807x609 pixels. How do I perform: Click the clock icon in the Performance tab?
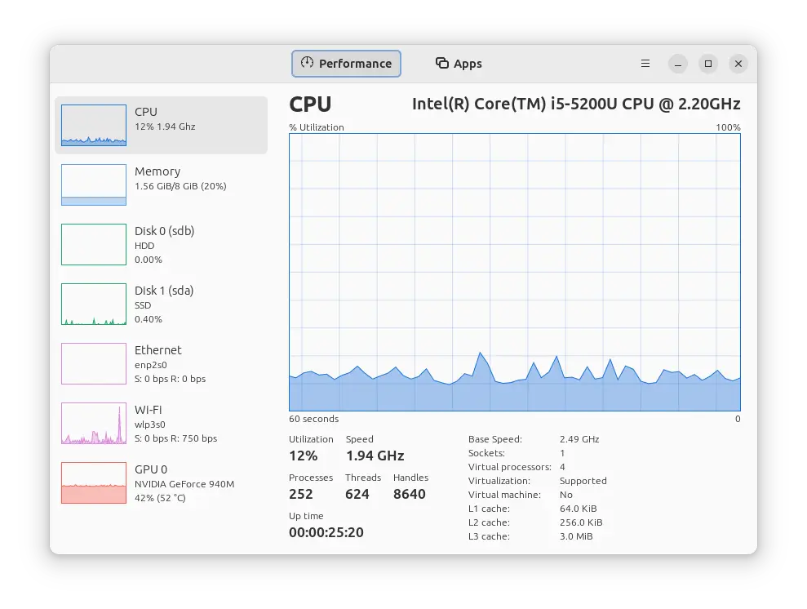307,63
